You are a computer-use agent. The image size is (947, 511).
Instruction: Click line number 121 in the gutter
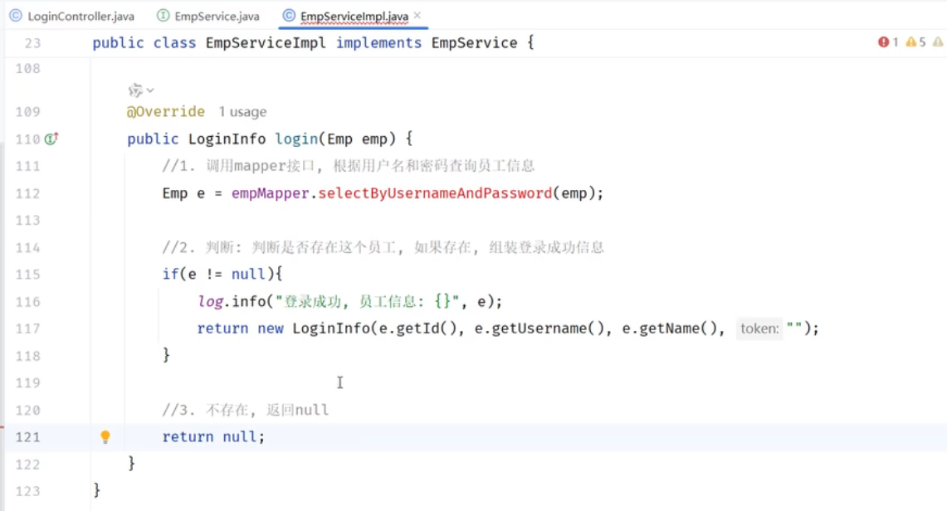coord(27,437)
